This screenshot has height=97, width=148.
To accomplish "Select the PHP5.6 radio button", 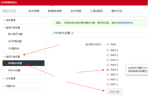I will (x=108, y=70).
